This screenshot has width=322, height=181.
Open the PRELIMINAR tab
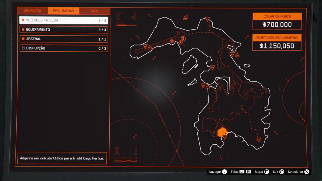pos(63,11)
